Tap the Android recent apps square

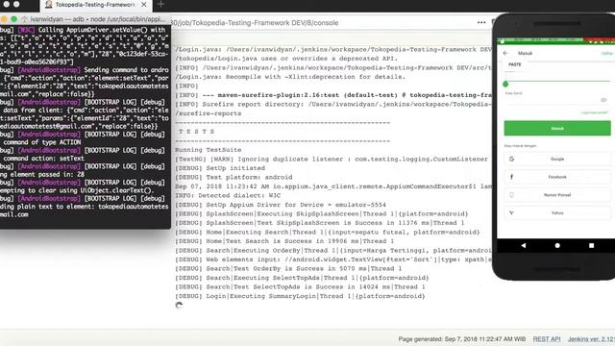pos(592,246)
